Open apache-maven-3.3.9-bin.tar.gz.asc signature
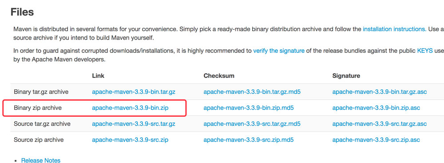The image size is (444, 163). 380,92
